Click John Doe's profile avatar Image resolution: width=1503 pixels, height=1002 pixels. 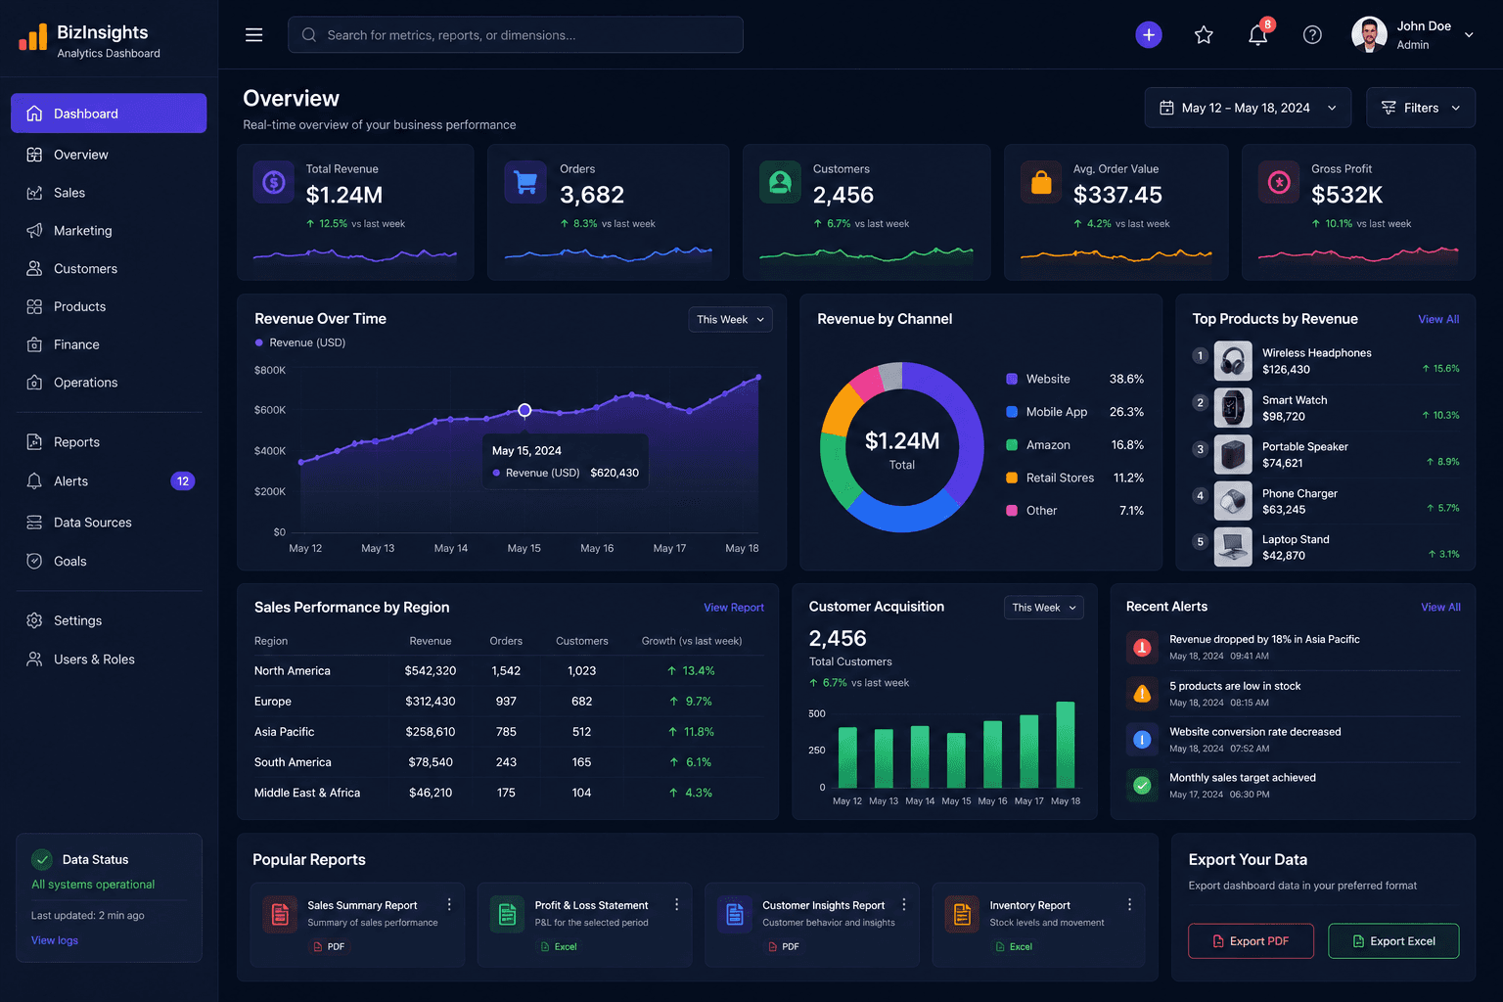click(1369, 34)
